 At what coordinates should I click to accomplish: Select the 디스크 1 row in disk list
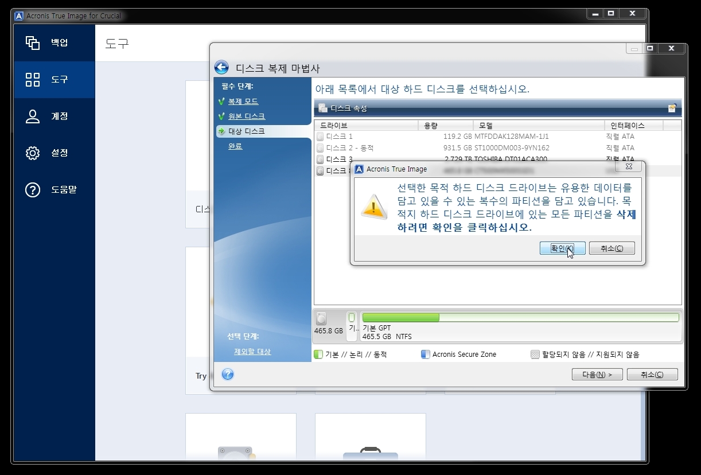pyautogui.click(x=497, y=137)
